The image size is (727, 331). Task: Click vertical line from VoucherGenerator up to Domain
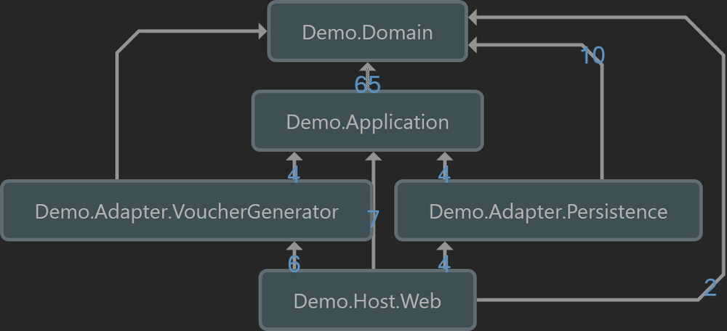[116, 116]
